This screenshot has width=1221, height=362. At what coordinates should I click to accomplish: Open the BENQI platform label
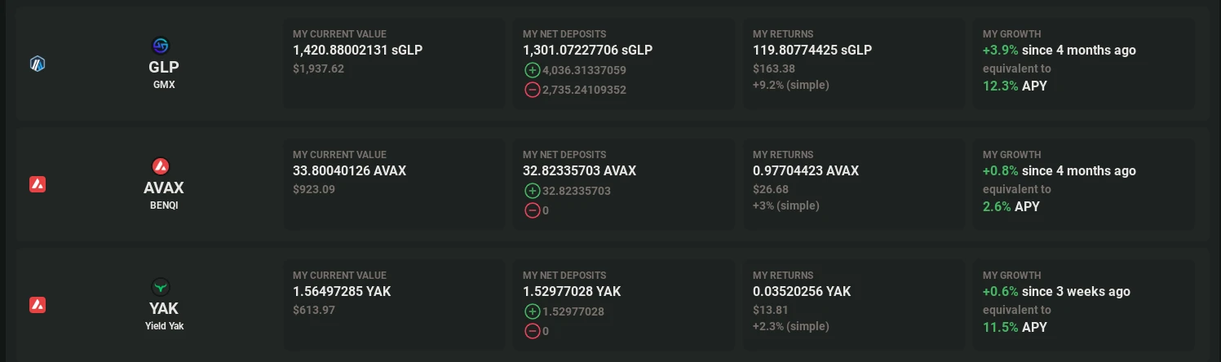coord(164,205)
